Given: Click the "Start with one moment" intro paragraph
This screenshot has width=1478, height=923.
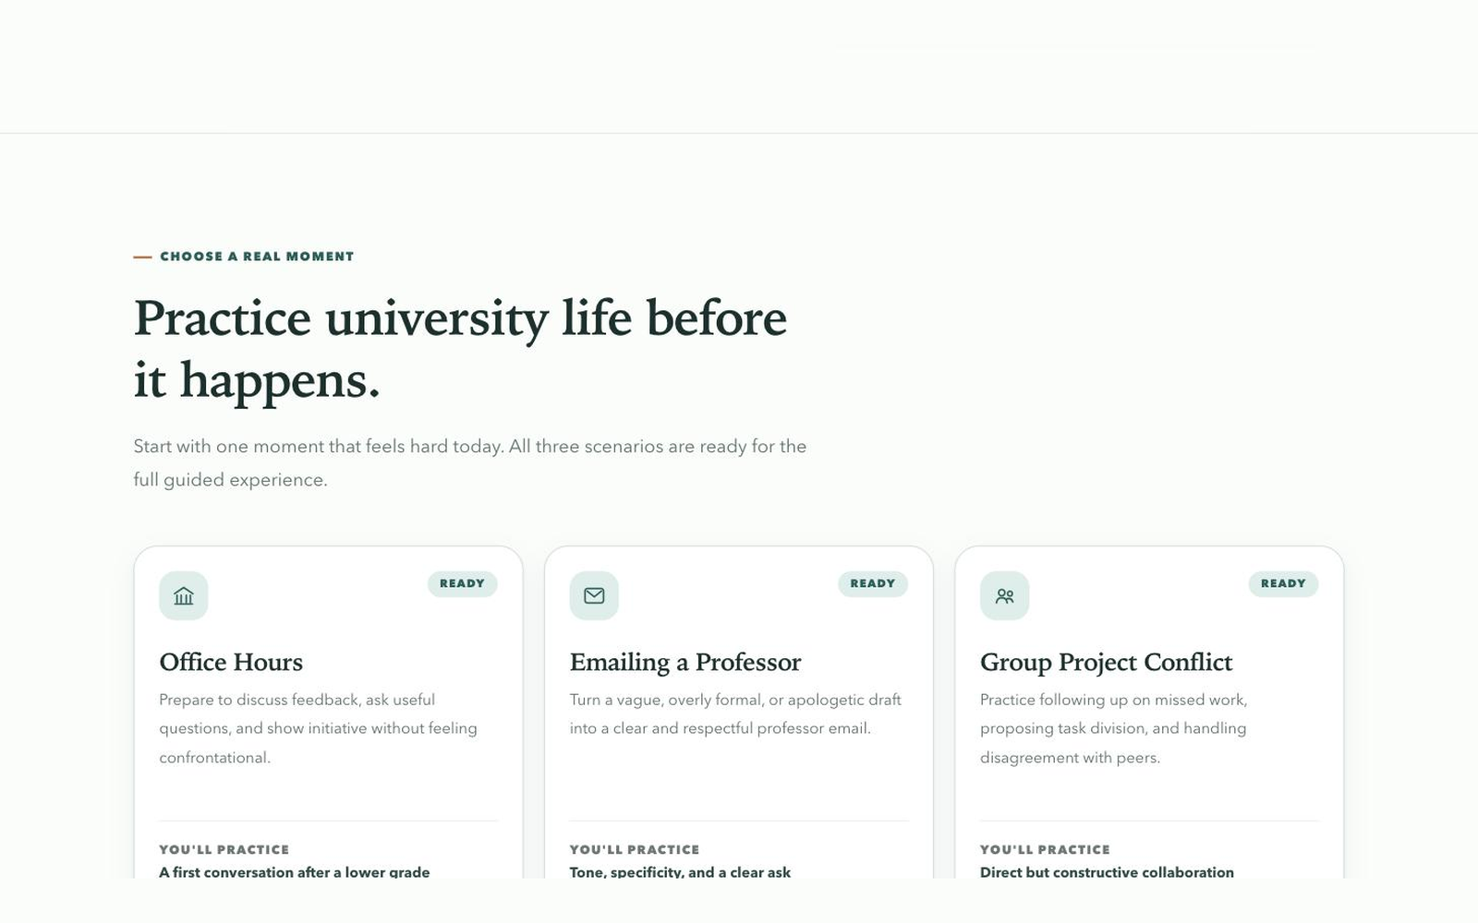Looking at the screenshot, I should tap(470, 462).
